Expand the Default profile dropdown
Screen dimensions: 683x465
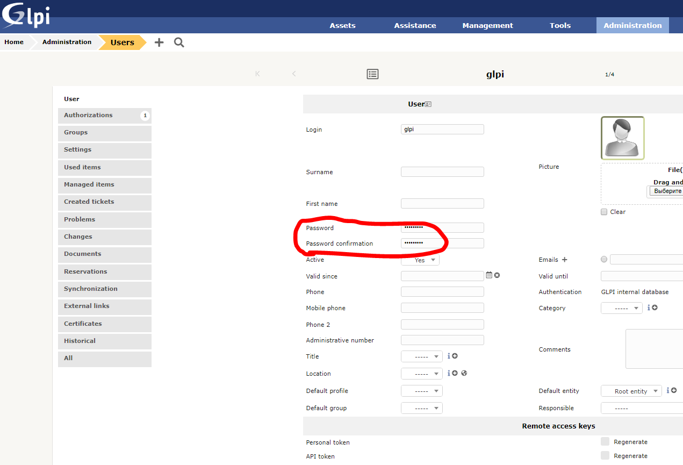pyautogui.click(x=422, y=391)
